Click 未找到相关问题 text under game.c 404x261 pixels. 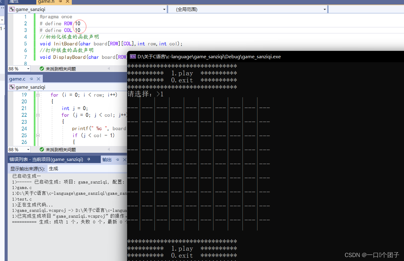(61, 150)
